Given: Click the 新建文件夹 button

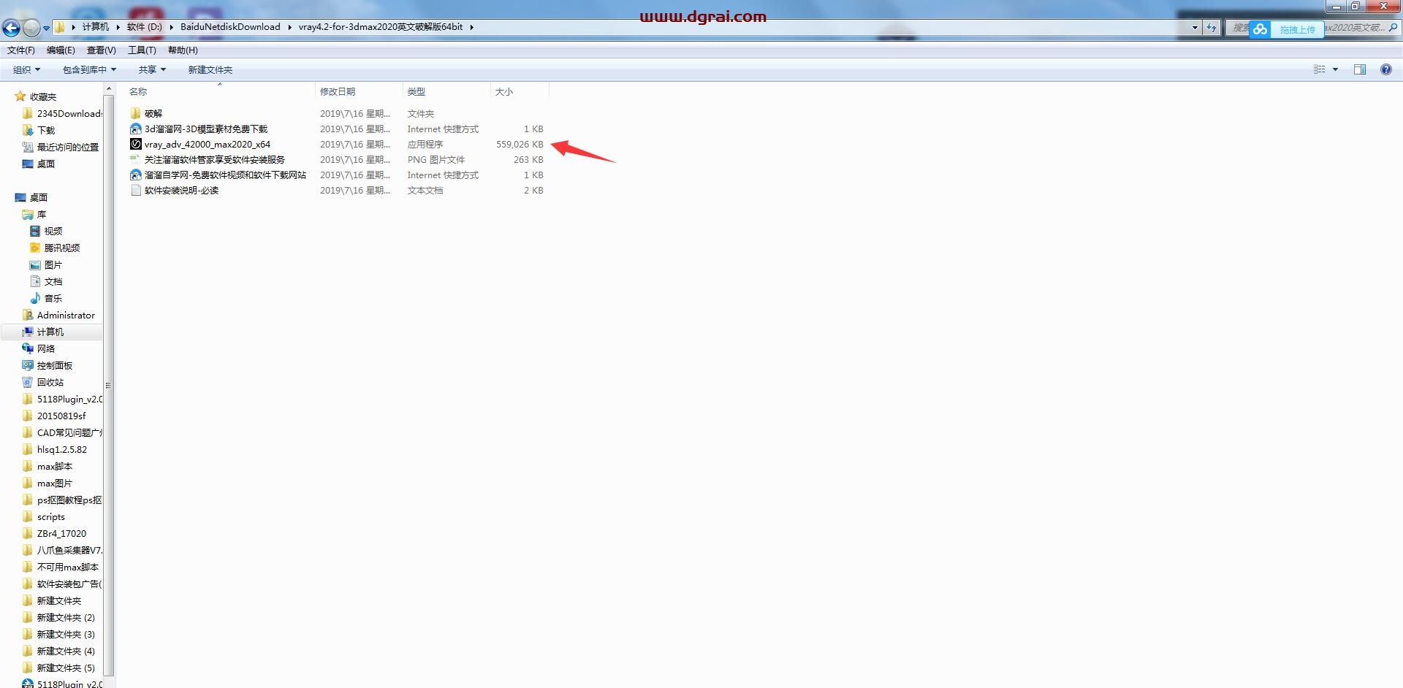Looking at the screenshot, I should 210,70.
